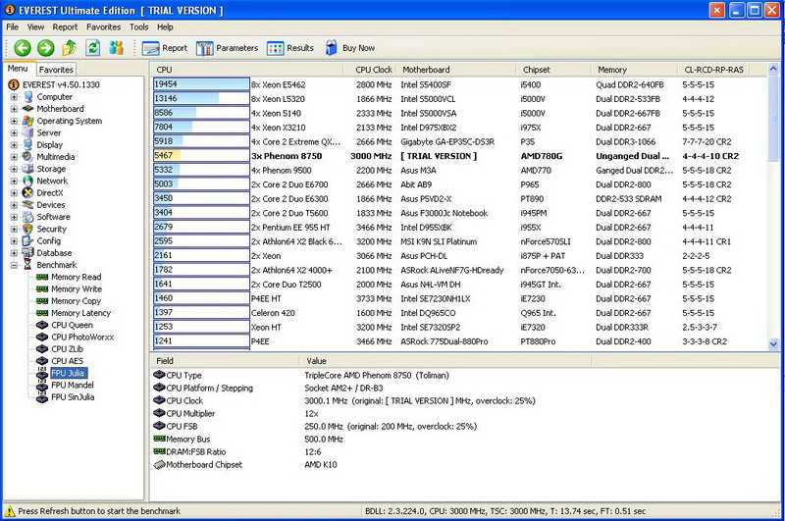Select Memory Read benchmark
This screenshot has height=521, width=785.
[x=77, y=277]
